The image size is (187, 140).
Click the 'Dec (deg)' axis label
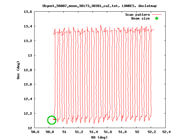pyautogui.click(x=18, y=70)
